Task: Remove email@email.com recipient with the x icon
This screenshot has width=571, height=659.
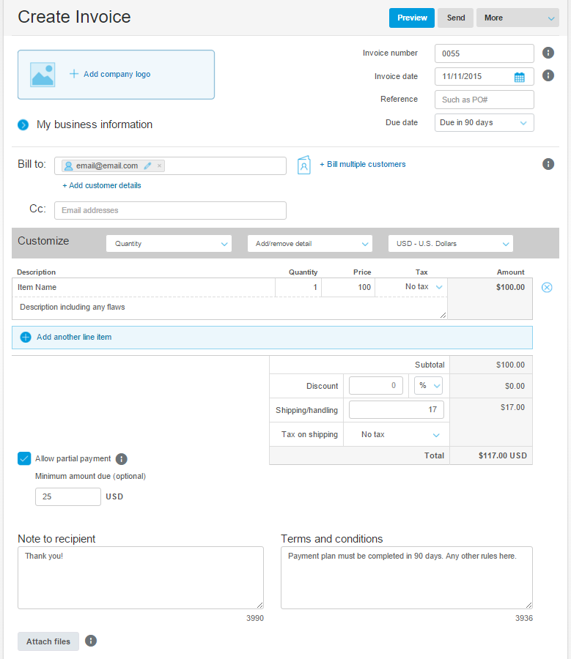Action: pos(160,166)
